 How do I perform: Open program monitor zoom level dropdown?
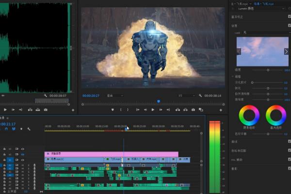click(x=114, y=96)
